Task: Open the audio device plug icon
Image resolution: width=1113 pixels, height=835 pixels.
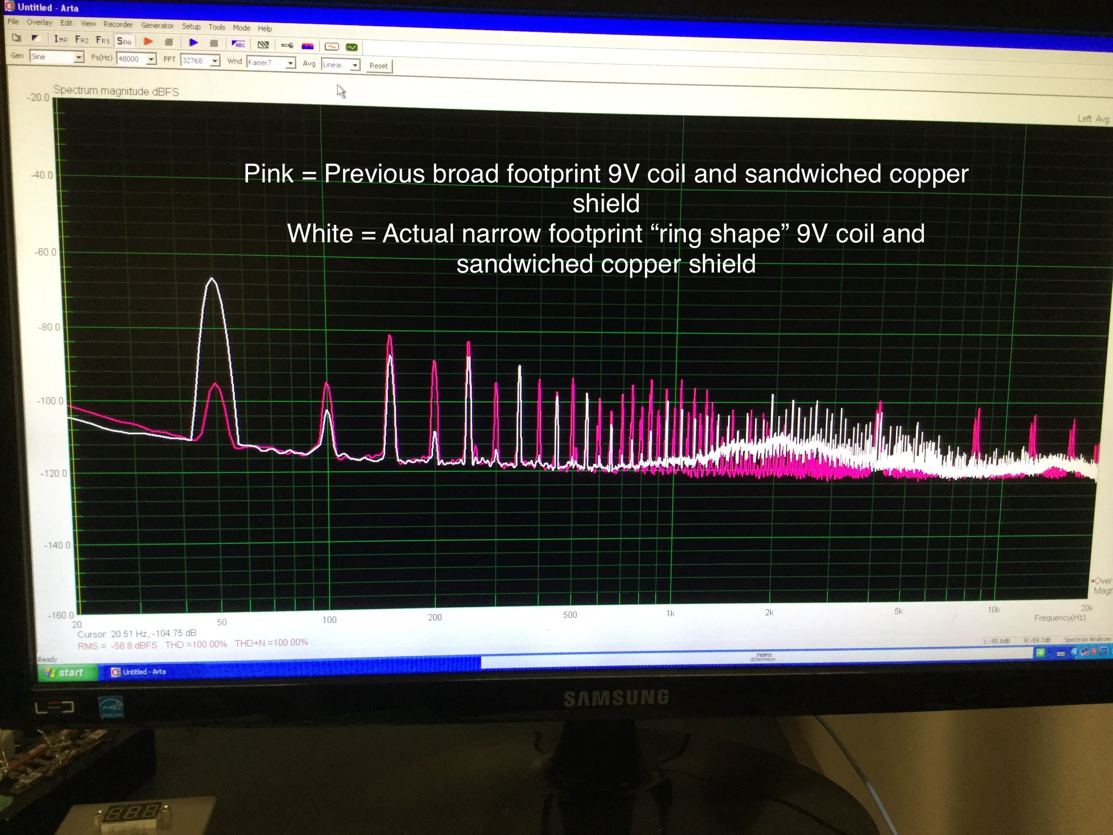Action: coord(287,46)
